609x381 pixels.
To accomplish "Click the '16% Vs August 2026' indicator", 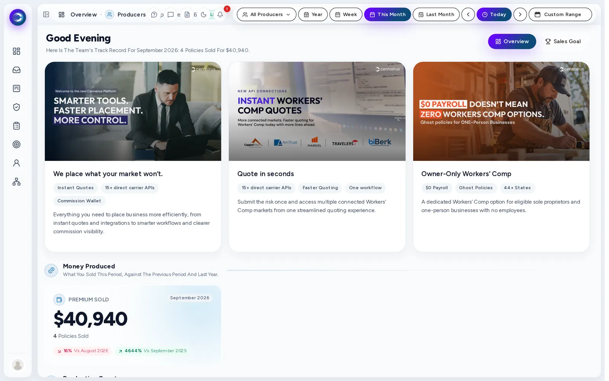I will click(x=83, y=351).
